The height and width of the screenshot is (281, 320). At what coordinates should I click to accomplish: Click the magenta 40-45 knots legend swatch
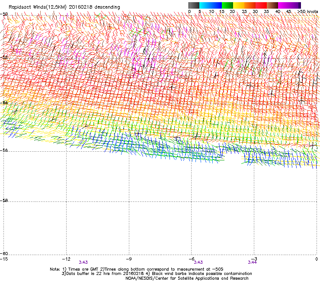tap(284, 5)
